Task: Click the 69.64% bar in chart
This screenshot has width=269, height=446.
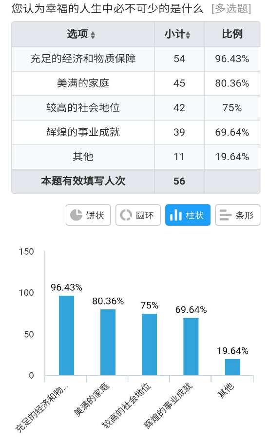Action: (x=191, y=346)
